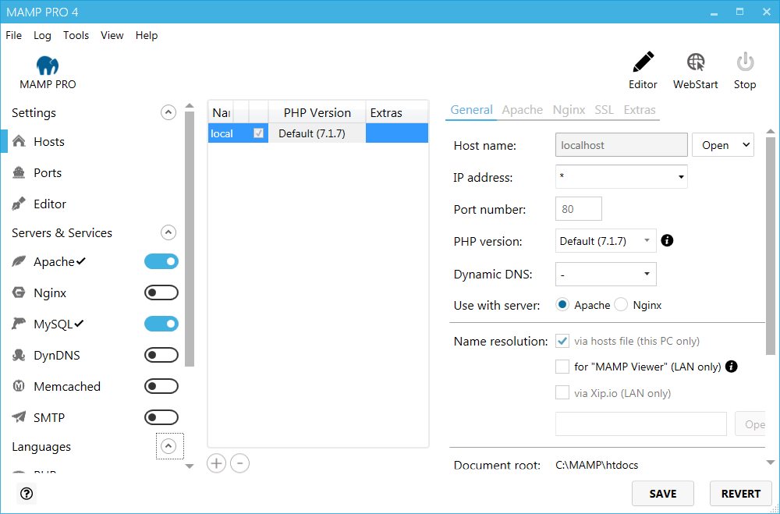Expand the Dynamic DNS dropdown

click(605, 274)
